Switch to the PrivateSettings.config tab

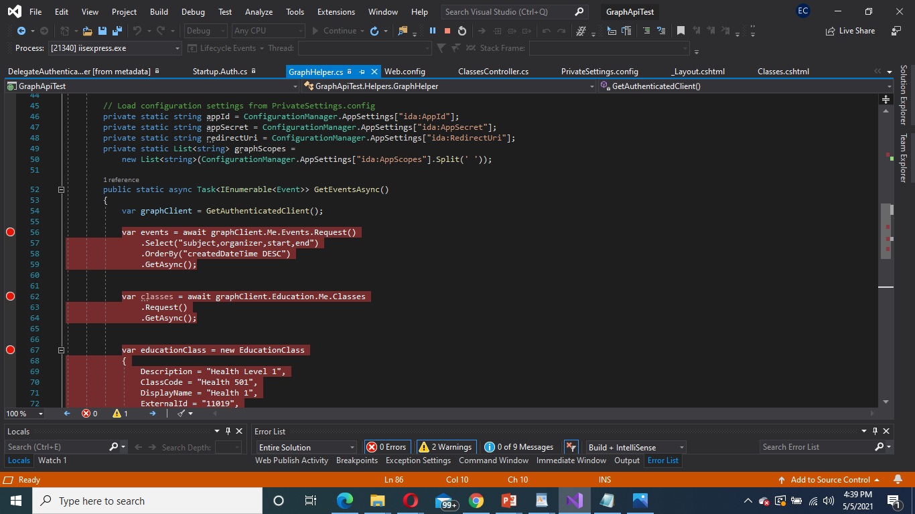coord(600,72)
